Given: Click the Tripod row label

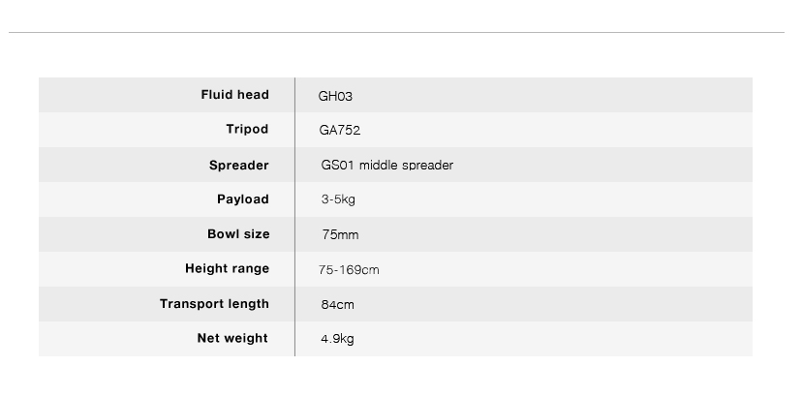Looking at the screenshot, I should pos(247,130).
